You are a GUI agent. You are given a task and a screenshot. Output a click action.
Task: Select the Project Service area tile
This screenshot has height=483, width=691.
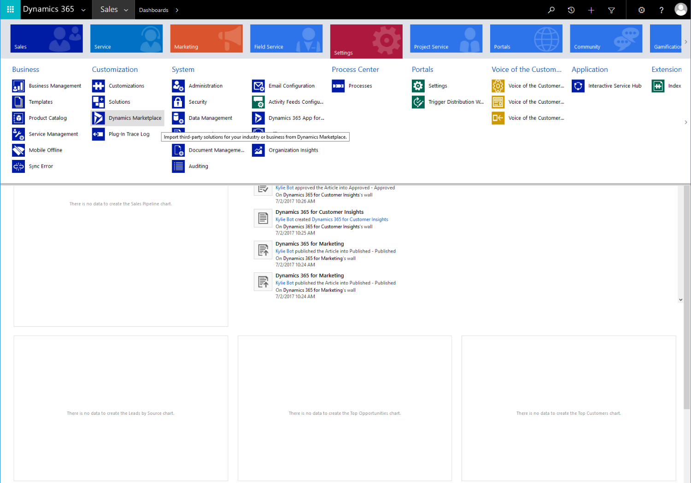click(446, 39)
